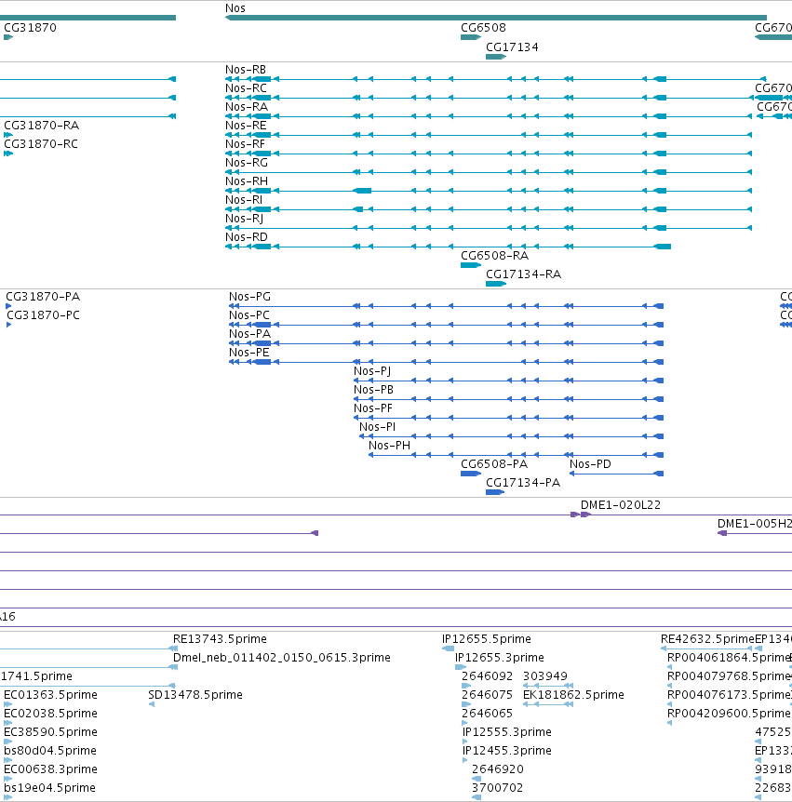
Task: Click the long Nos gene bar glyph
Action: click(x=496, y=18)
